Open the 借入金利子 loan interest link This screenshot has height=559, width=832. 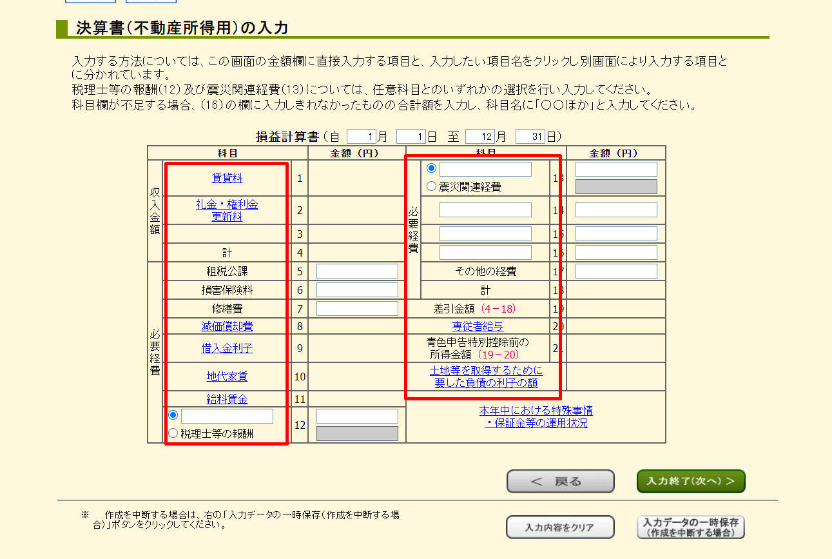[227, 349]
